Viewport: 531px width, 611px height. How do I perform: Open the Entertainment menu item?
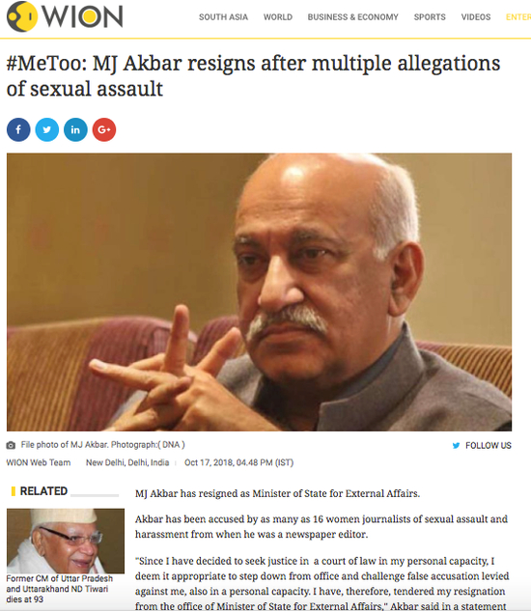pos(518,17)
